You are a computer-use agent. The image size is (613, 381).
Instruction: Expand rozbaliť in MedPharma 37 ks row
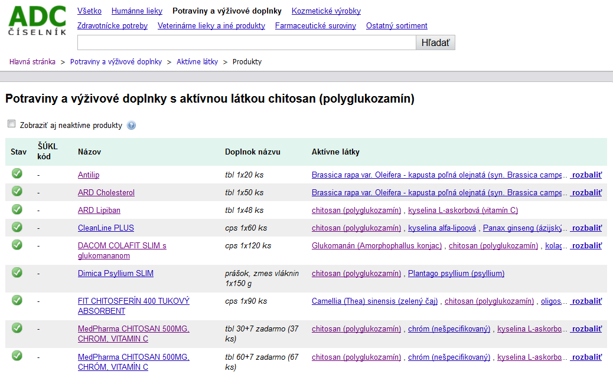[x=586, y=329]
